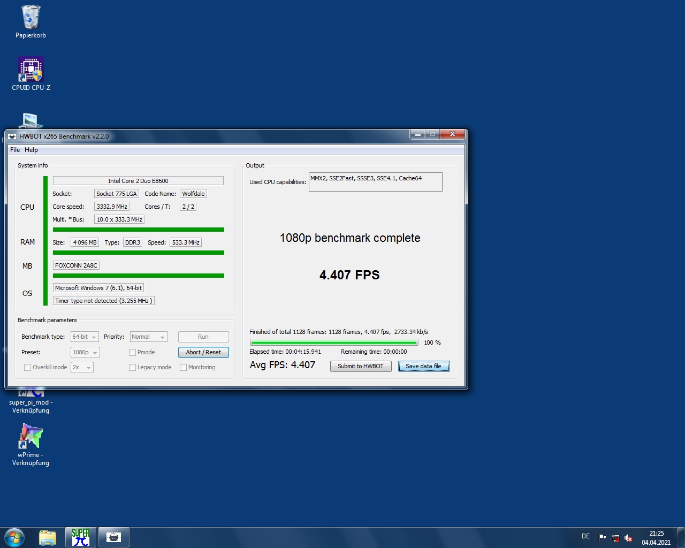Open the wPrime Verknüpfung desktop shortcut
The height and width of the screenshot is (548, 685).
tap(31, 444)
